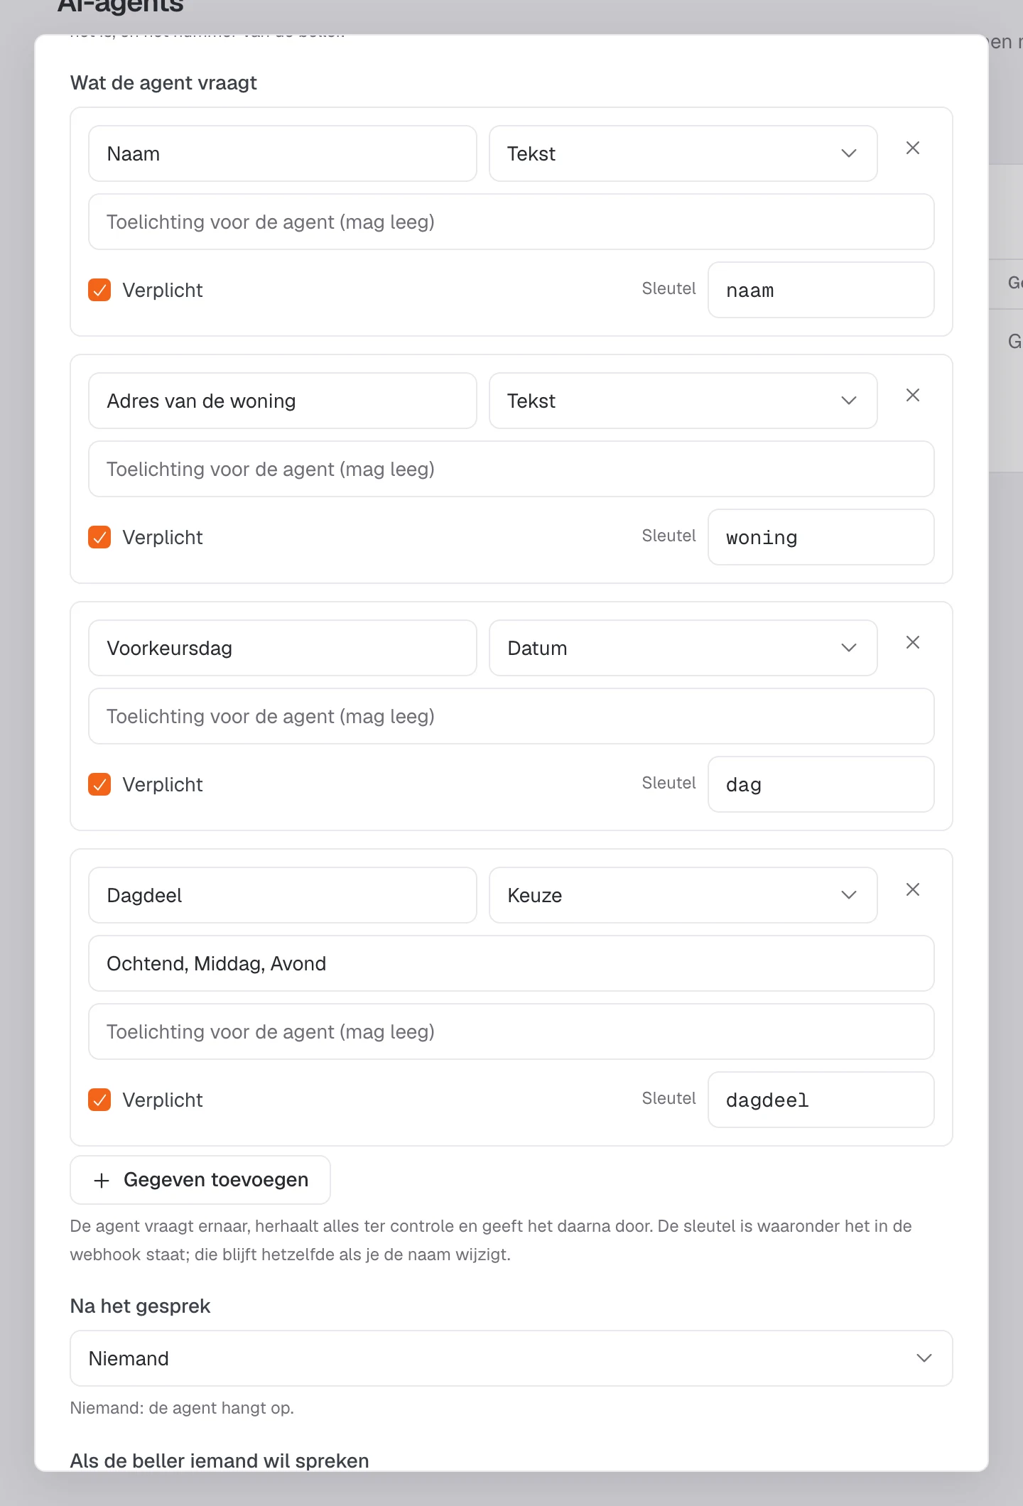Focus the Ochtend, Middag, Avond options field
The width and height of the screenshot is (1023, 1506).
tap(511, 963)
